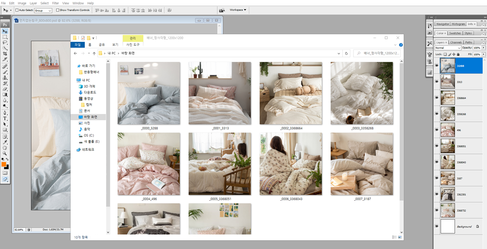This screenshot has width=487, height=249.
Task: Open tool preset picker dropdown arrow
Action: click(11, 10)
